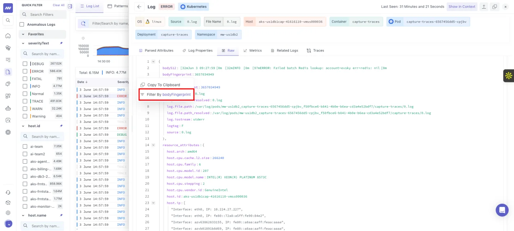Check the ai-team2 host filter
The height and width of the screenshot is (231, 514).
pyautogui.click(x=25, y=154)
